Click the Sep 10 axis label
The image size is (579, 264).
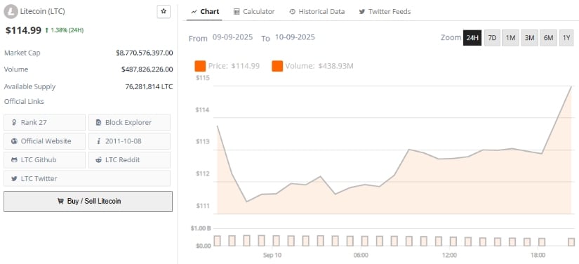[272, 255]
